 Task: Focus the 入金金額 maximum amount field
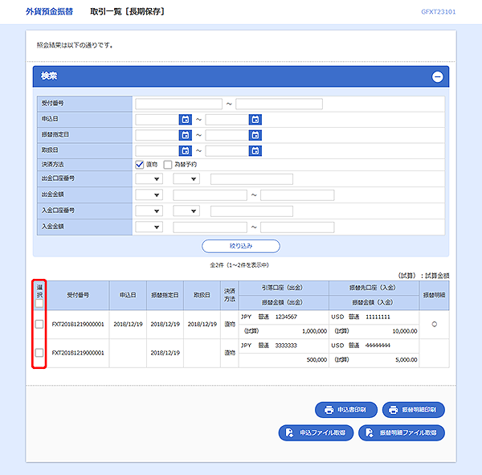pos(297,227)
